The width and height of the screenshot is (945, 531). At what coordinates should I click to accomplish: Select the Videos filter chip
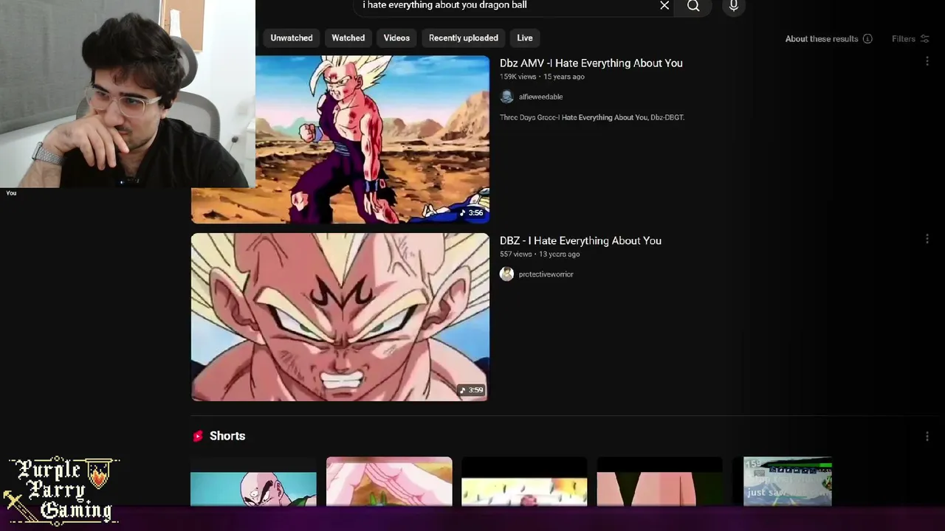pyautogui.click(x=396, y=38)
